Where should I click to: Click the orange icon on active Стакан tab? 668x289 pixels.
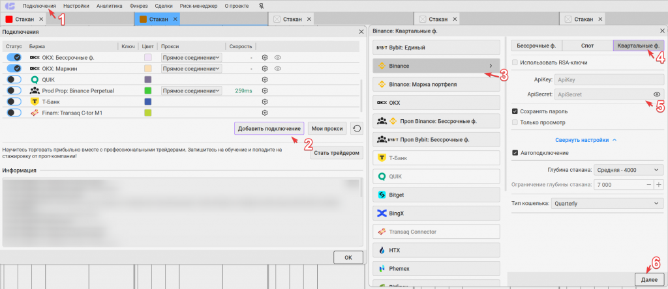point(143,19)
